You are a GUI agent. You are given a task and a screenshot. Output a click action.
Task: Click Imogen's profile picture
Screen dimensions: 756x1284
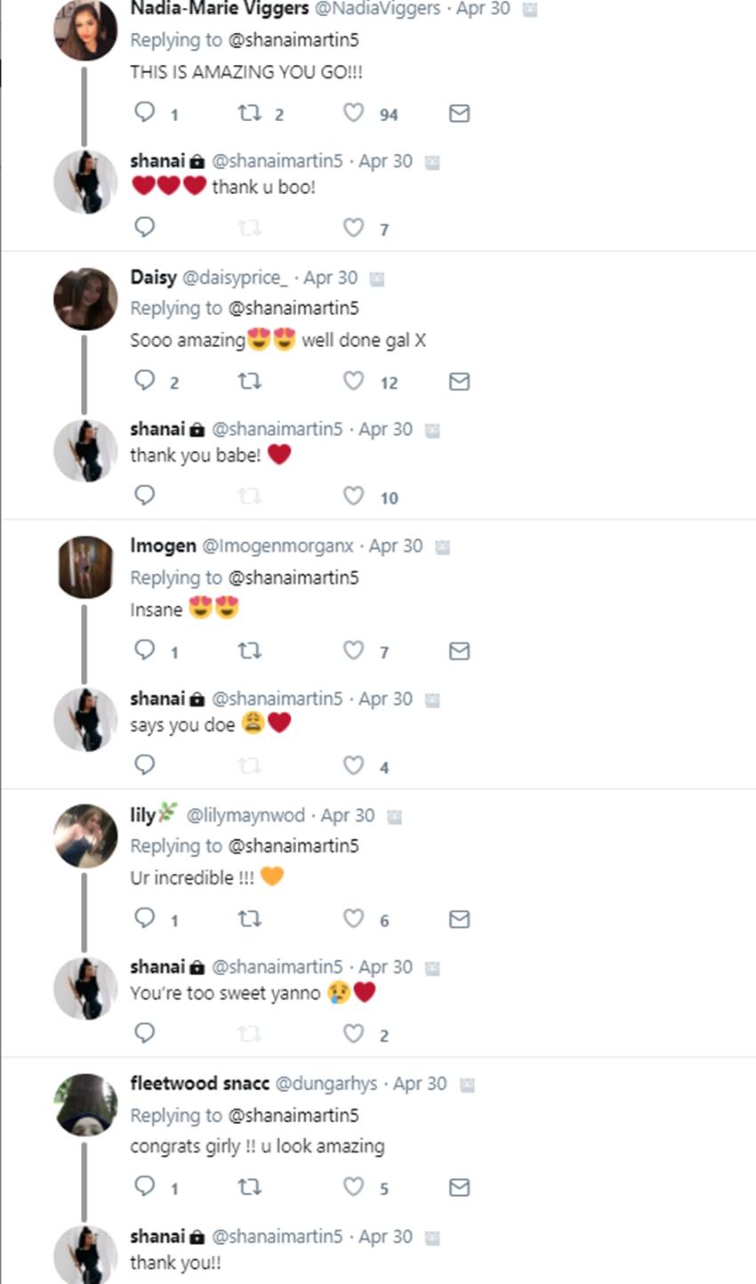[x=85, y=567]
